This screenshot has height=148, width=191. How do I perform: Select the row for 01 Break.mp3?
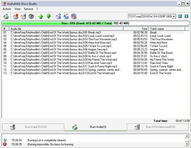pyautogui.click(x=93, y=32)
